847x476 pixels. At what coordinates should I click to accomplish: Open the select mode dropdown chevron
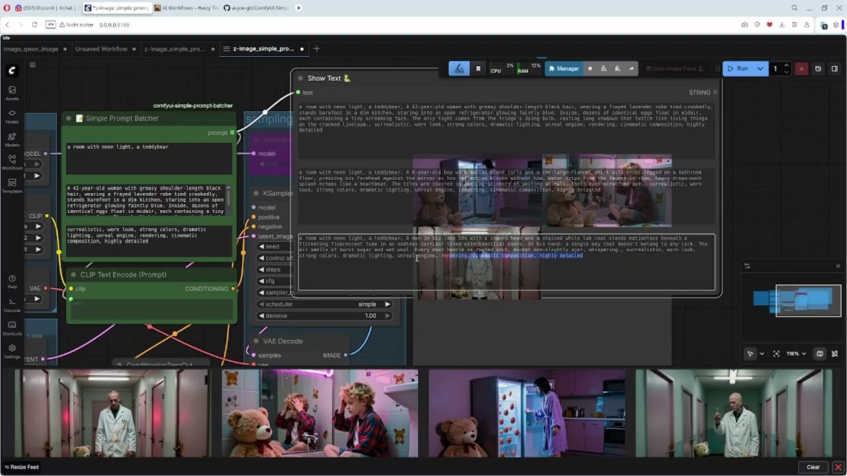click(x=762, y=354)
